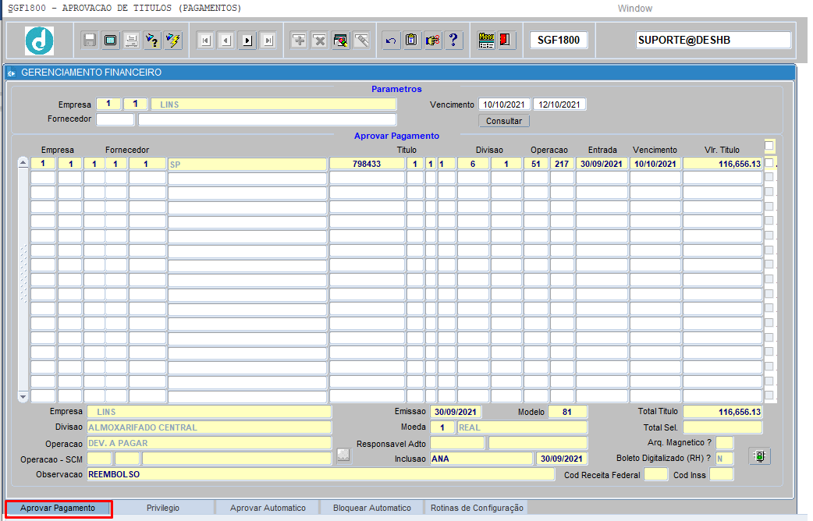Image resolution: width=813 pixels, height=521 pixels.
Task: Open the Window menu
Action: 634,9
